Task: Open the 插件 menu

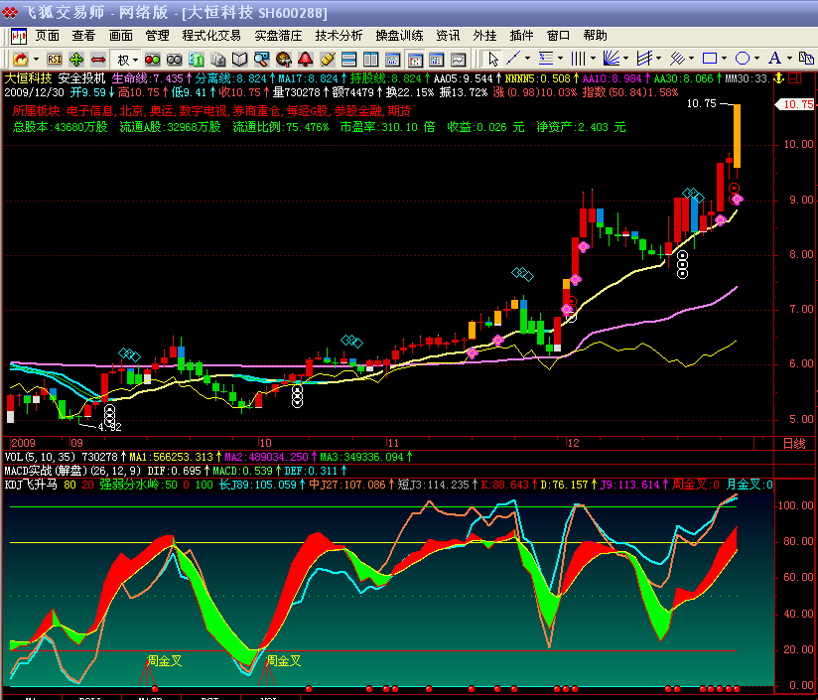Action: click(x=522, y=36)
